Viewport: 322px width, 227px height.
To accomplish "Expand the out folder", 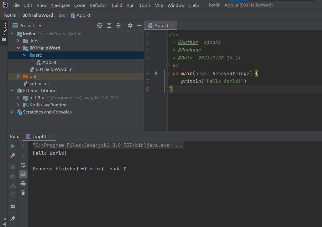I will 18,76.
